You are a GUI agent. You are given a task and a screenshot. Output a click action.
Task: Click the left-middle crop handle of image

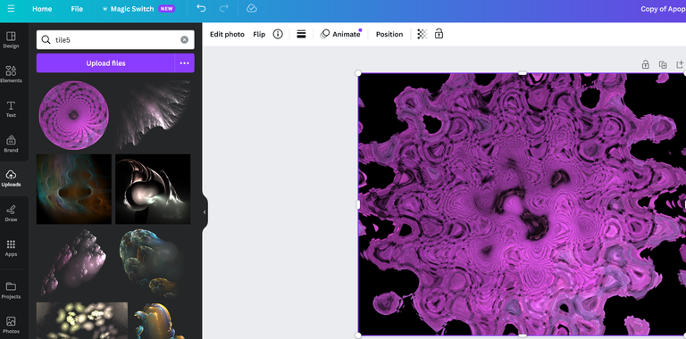358,204
